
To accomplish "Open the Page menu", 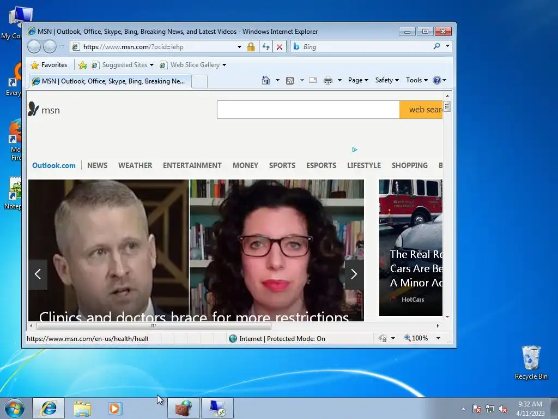I will [358, 80].
